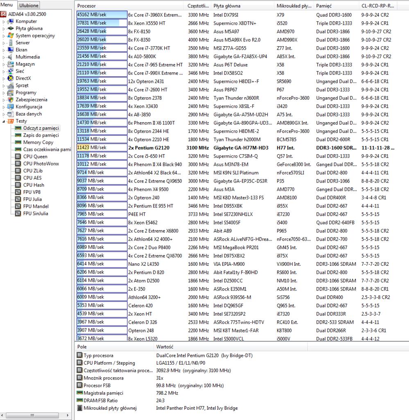Expand the Baza danych tree node

click(4, 114)
